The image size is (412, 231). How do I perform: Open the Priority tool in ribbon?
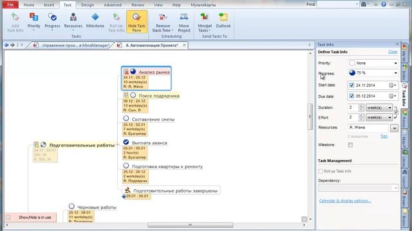[x=34, y=22]
